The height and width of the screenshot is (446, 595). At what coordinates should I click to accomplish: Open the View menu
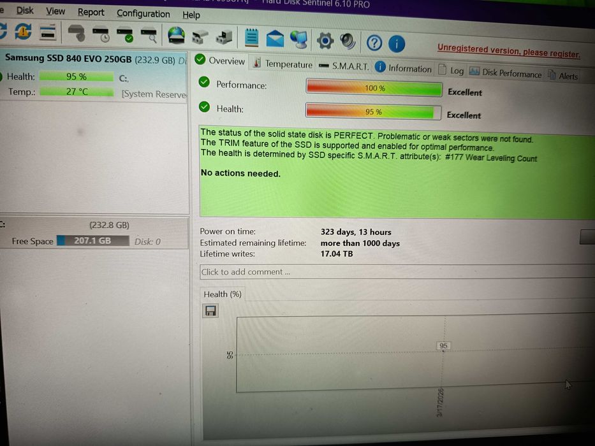[x=55, y=11]
